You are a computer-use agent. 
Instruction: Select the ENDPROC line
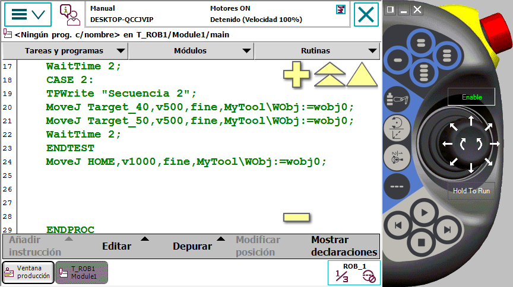point(70,230)
